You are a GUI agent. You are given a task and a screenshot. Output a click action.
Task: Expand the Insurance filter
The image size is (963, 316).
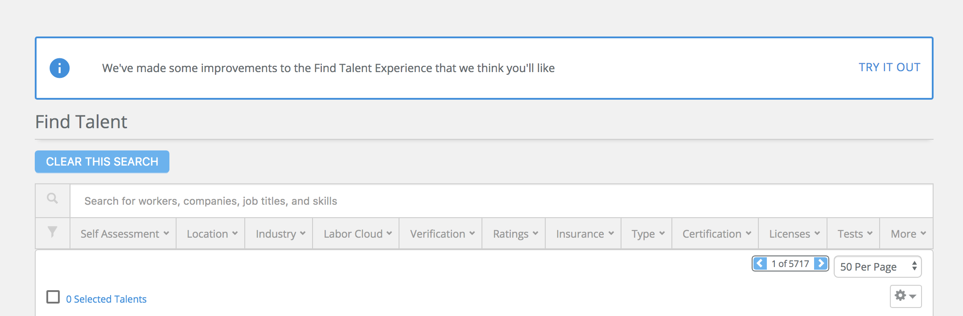584,234
